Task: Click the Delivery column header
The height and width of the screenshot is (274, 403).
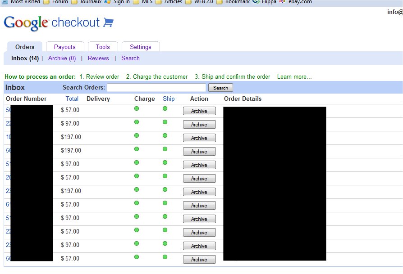Action: coord(98,99)
